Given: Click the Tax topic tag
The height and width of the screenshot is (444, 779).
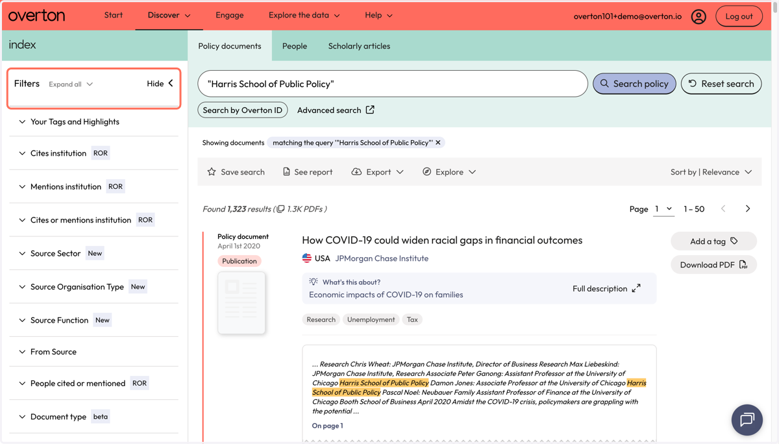Looking at the screenshot, I should [412, 319].
